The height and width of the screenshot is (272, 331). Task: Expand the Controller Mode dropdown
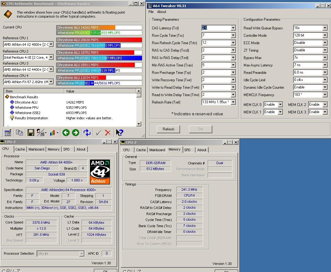(325, 35)
